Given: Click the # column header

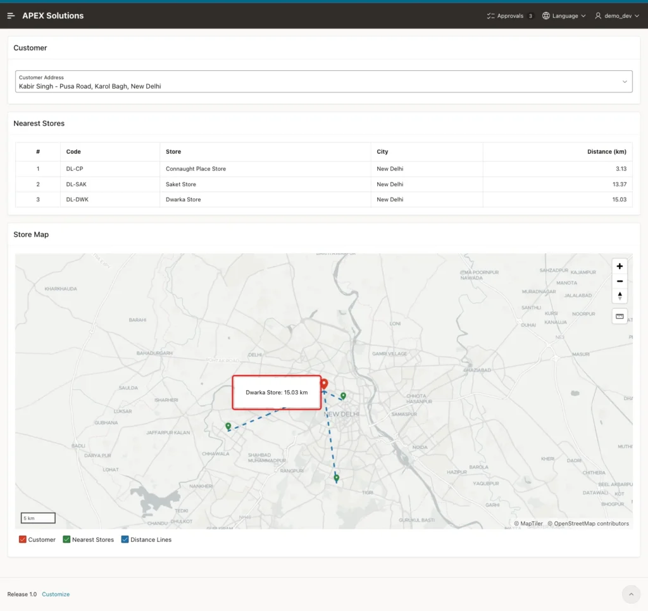Looking at the screenshot, I should coord(38,152).
